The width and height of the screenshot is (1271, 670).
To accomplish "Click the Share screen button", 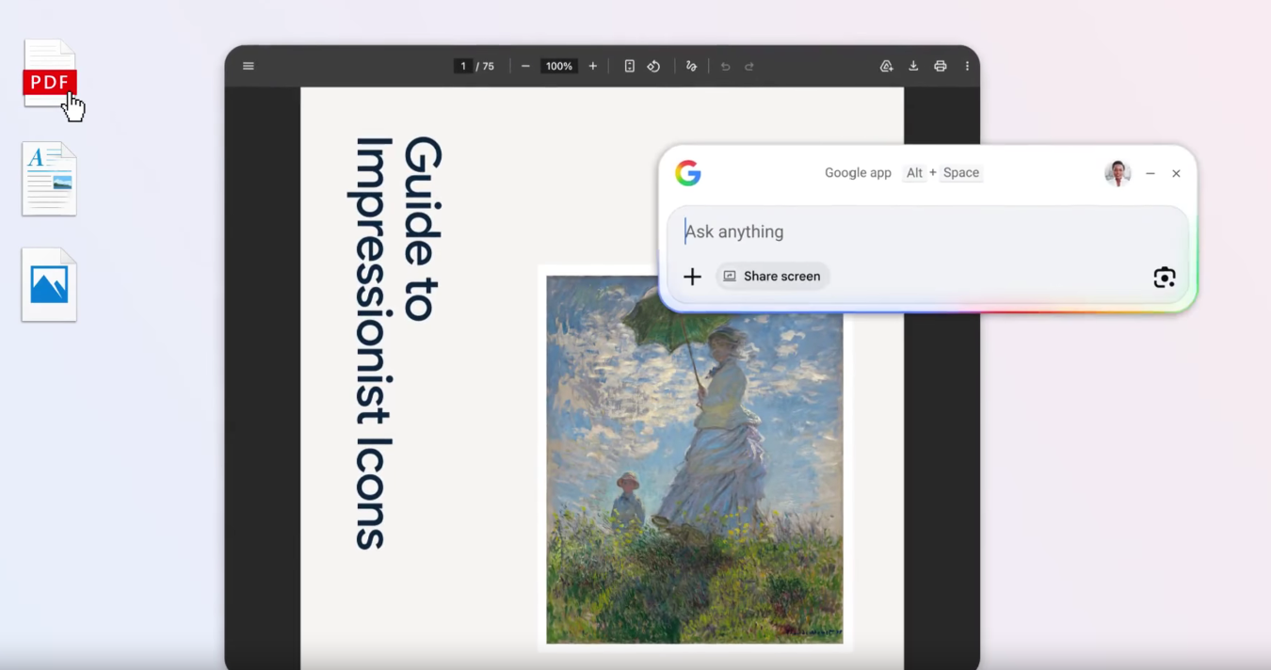I will (x=772, y=276).
